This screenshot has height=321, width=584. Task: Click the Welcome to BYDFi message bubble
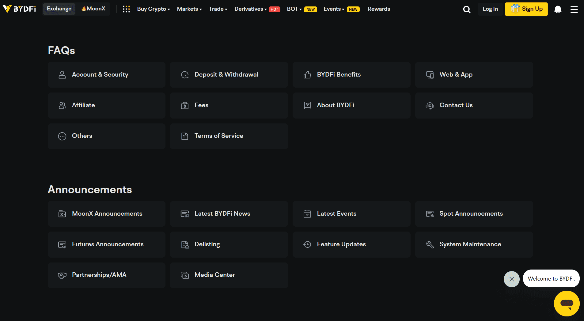pos(551,278)
